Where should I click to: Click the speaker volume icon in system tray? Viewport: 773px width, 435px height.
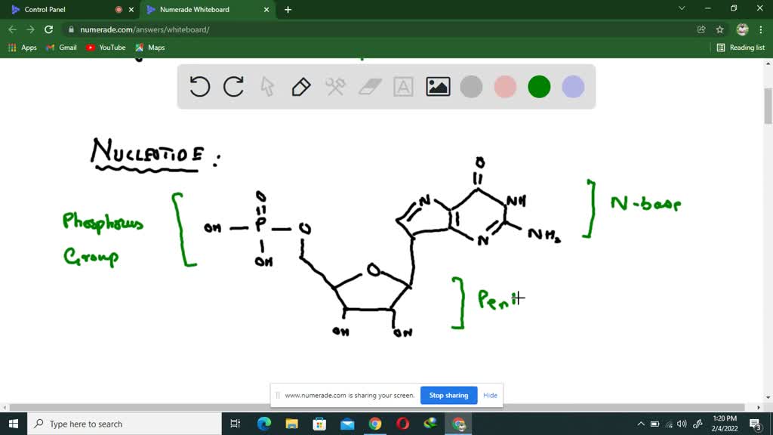tap(682, 424)
